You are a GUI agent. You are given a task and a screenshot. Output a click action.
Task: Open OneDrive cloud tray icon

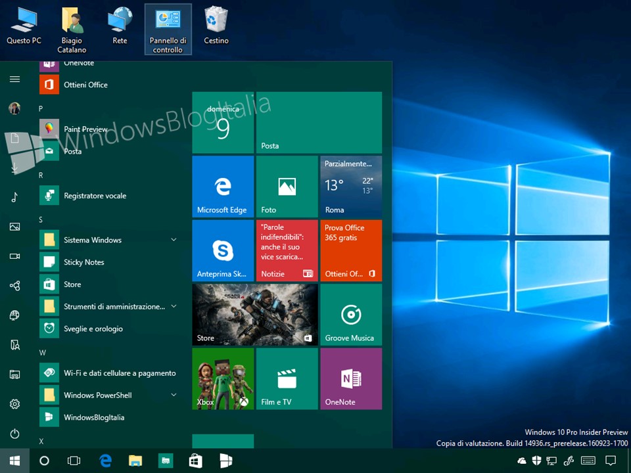521,461
